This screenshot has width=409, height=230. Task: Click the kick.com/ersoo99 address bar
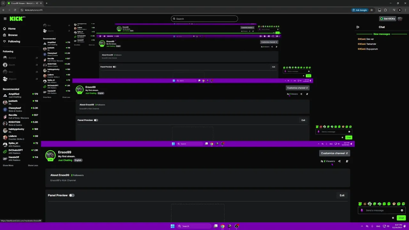click(185, 10)
